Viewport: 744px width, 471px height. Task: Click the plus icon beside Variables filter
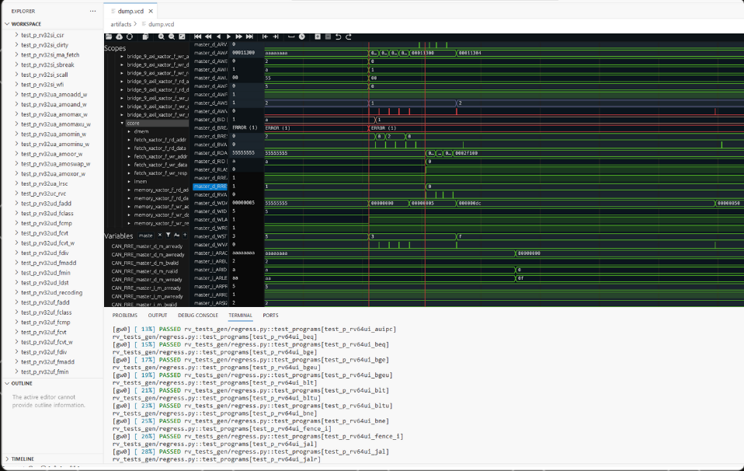[x=185, y=235]
